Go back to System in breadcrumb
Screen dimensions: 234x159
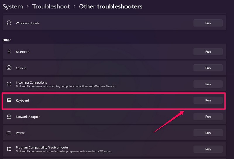[13, 6]
